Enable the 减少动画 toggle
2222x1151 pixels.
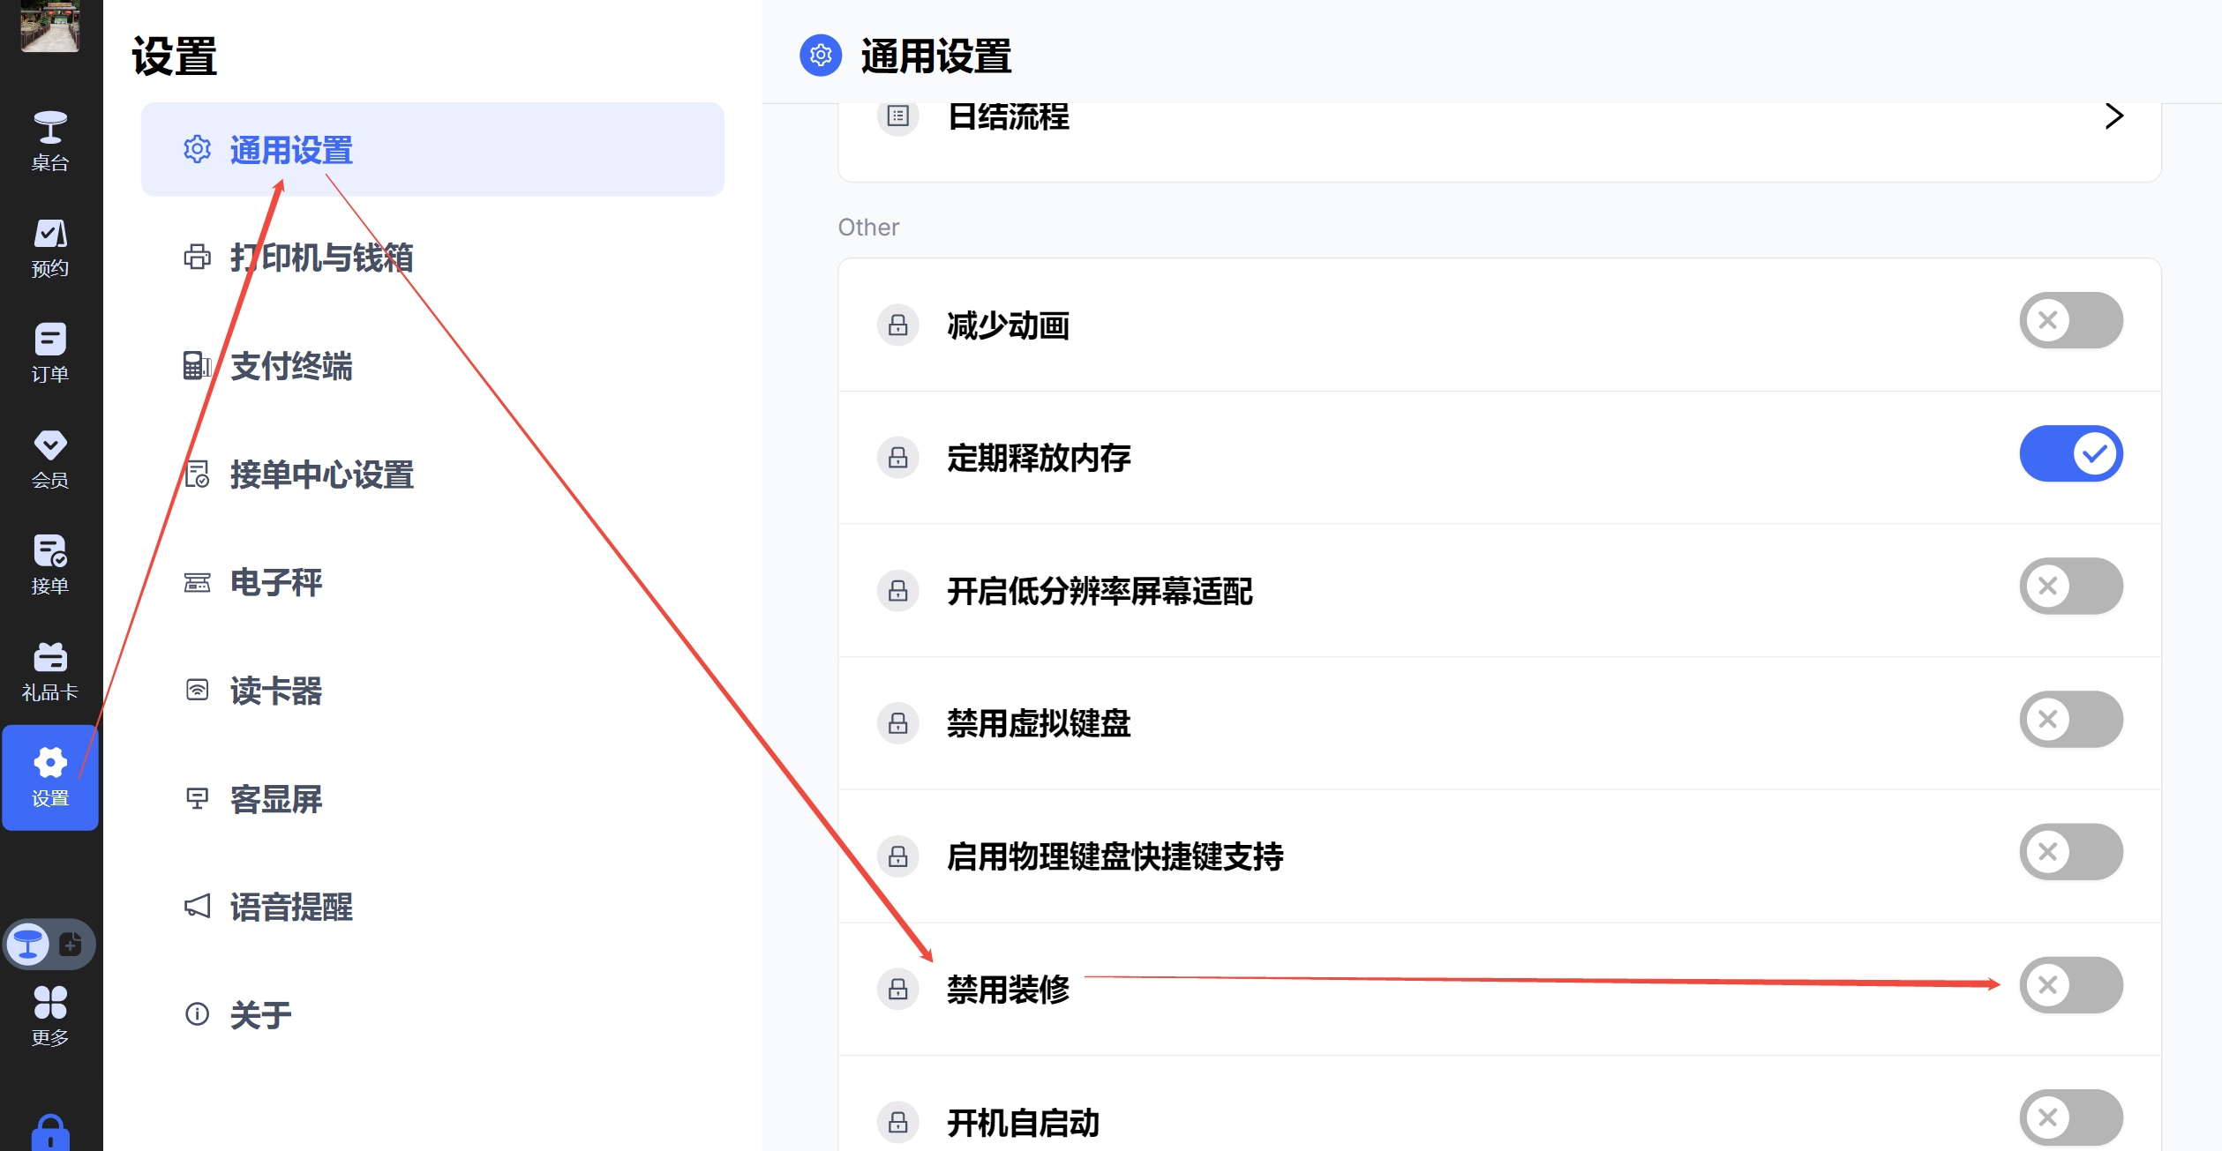pyautogui.click(x=2070, y=321)
